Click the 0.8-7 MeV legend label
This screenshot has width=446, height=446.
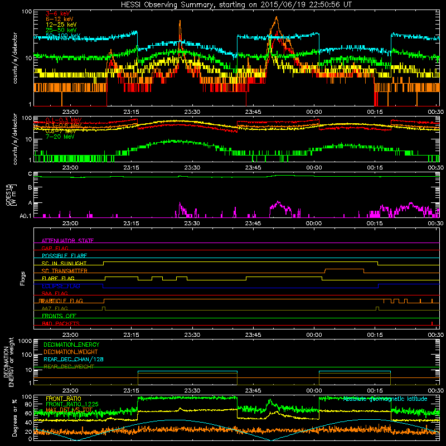[61, 131]
